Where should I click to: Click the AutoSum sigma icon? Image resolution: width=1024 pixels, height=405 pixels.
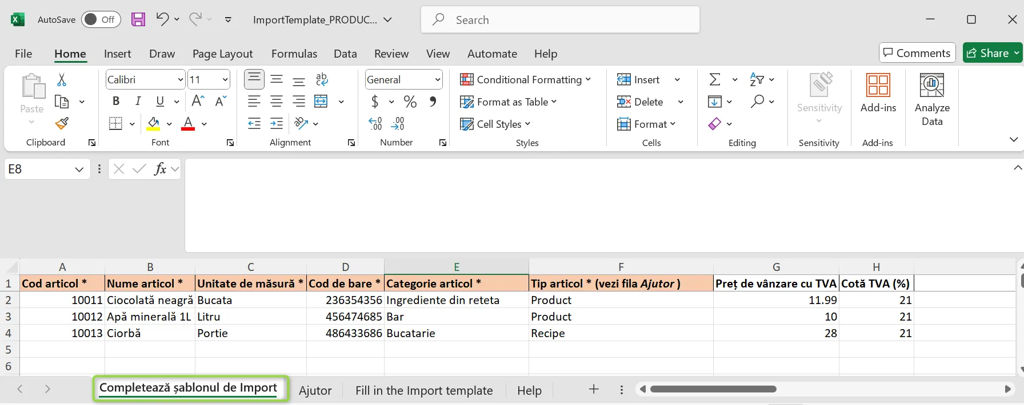point(715,80)
